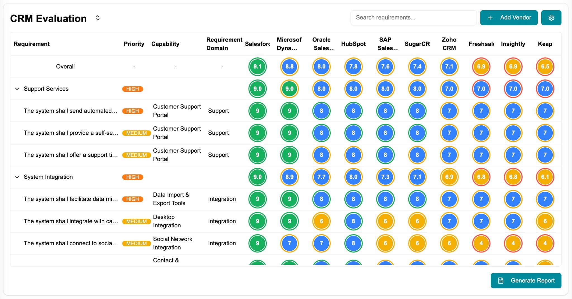Open the settings gear icon
The width and height of the screenshot is (572, 299).
pos(551,18)
